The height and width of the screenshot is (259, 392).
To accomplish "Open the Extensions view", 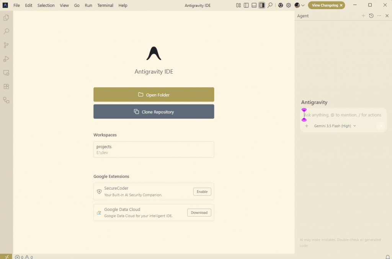I will tap(6, 87).
